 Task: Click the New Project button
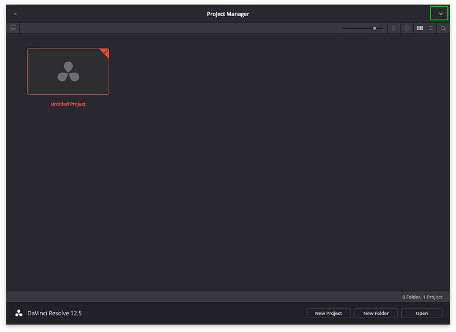coord(328,314)
